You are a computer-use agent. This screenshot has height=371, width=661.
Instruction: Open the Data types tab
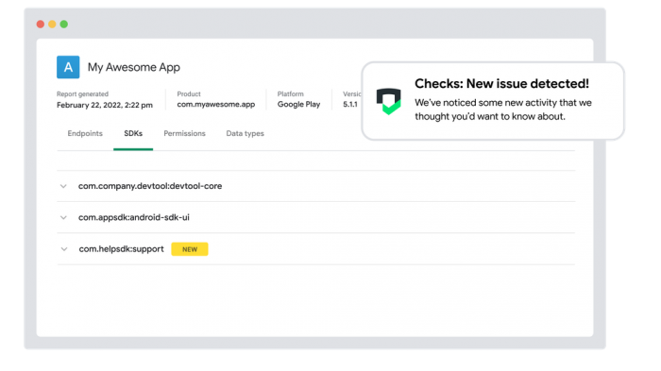pos(245,134)
